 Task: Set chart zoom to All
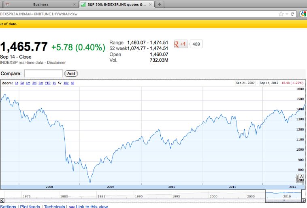72,83
